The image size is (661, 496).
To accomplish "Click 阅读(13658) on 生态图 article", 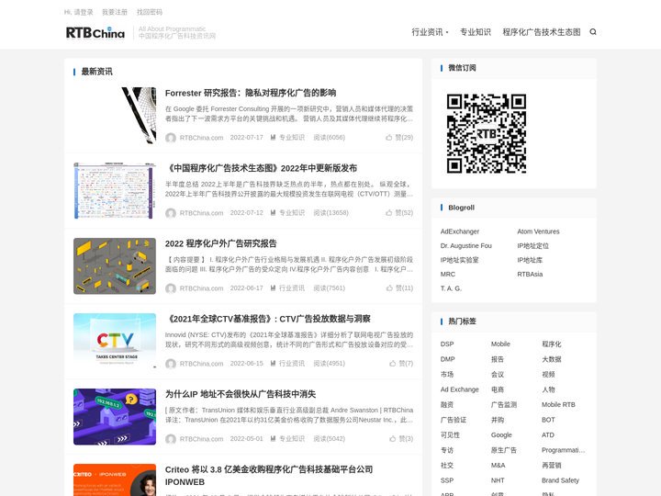I will 330,213.
